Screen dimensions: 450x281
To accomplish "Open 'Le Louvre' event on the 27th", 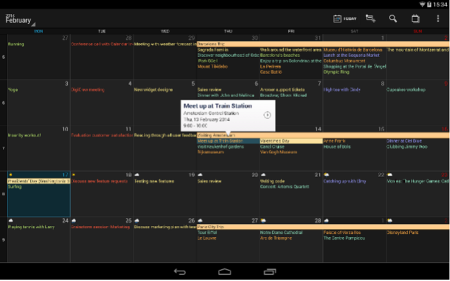I will [207, 238].
